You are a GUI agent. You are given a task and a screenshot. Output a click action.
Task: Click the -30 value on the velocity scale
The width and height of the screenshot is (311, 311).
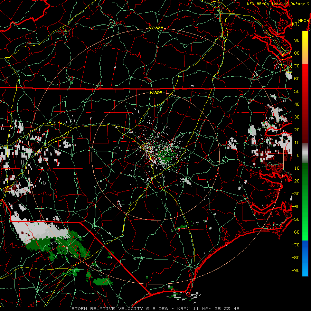(x=295, y=194)
